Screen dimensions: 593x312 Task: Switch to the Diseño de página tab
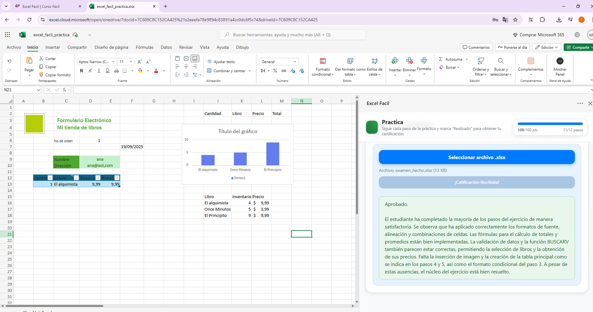point(111,47)
